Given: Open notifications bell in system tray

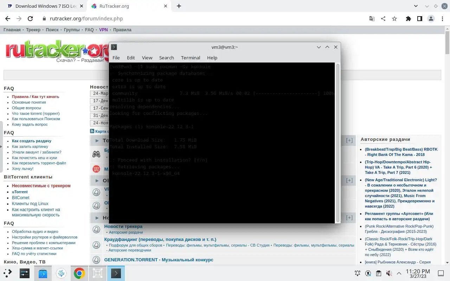Looking at the screenshot, I should click(x=357, y=273).
